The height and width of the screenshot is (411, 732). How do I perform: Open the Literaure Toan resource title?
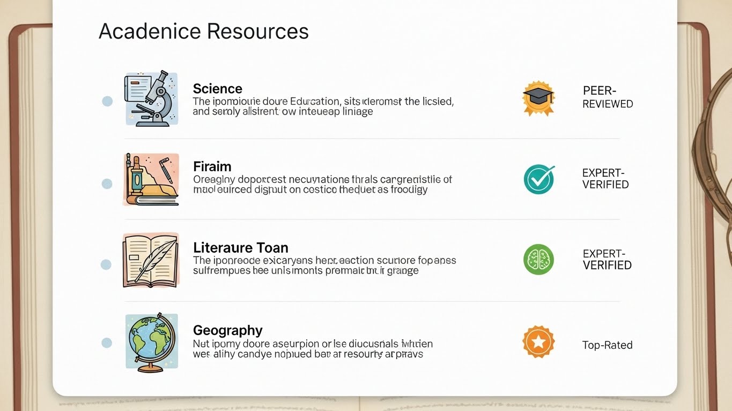[240, 248]
